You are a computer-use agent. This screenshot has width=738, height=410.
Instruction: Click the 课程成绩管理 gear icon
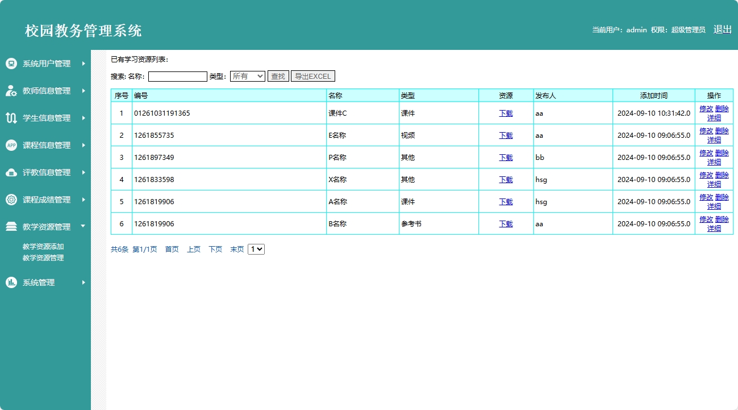11,200
